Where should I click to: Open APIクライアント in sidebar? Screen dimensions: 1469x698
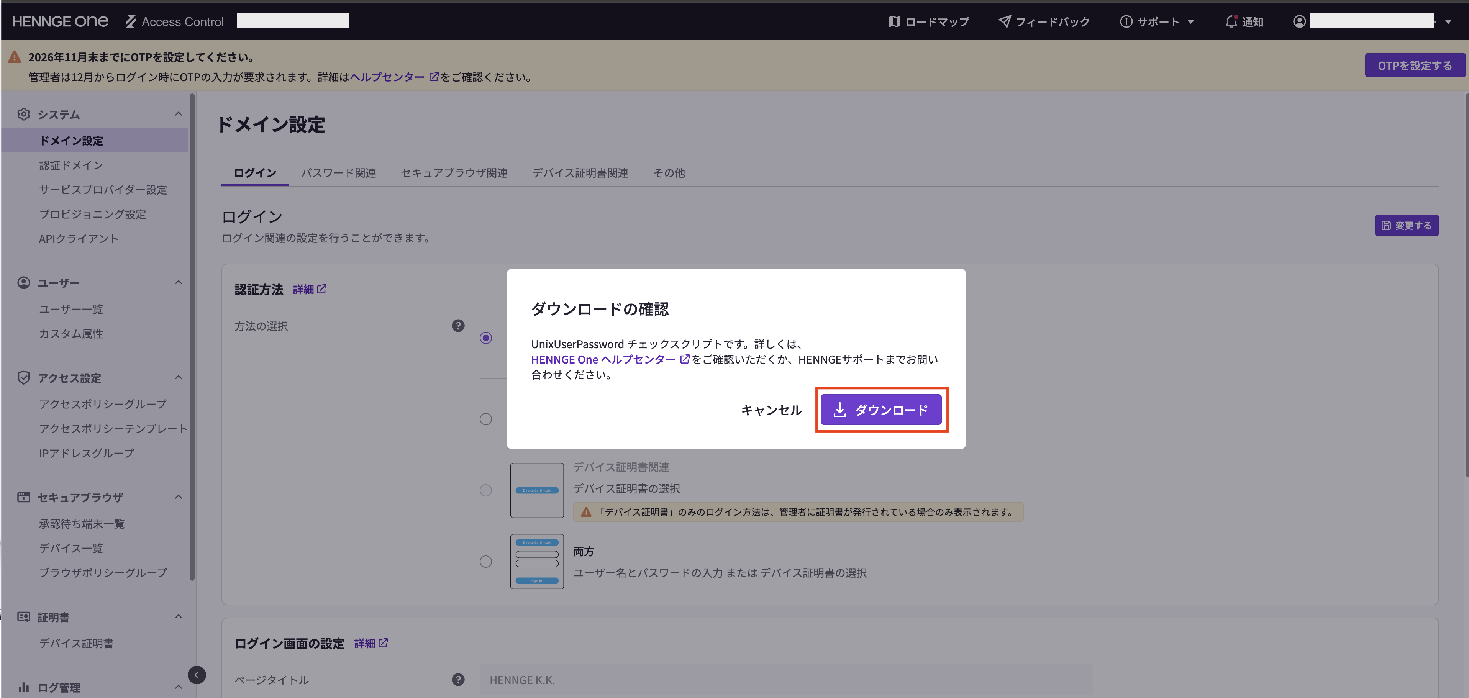point(79,239)
